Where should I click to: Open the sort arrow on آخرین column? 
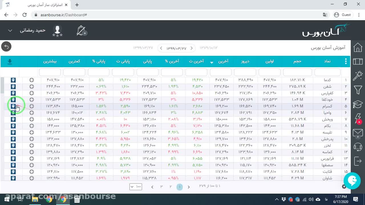click(212, 62)
